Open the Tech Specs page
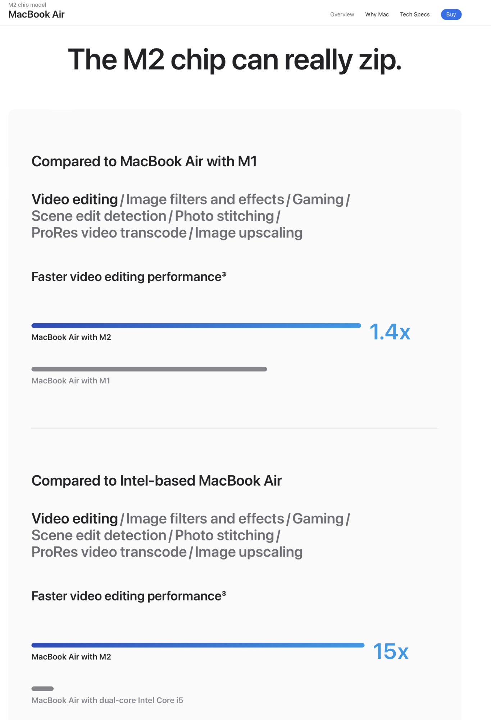The height and width of the screenshot is (720, 491). (x=414, y=14)
